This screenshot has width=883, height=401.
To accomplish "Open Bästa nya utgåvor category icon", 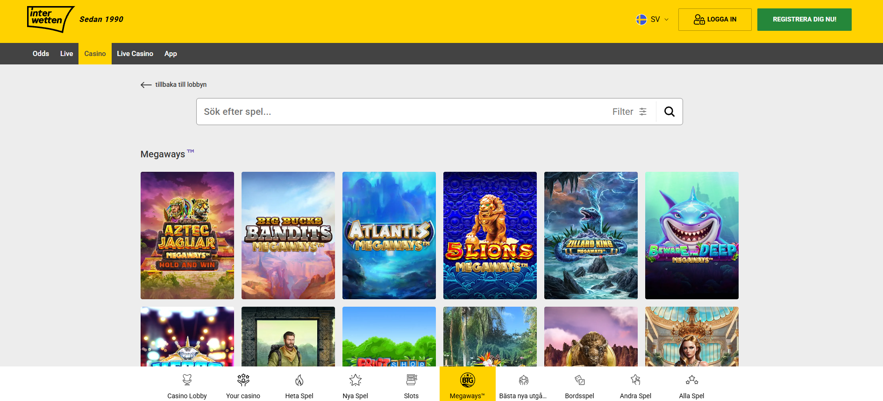I will pyautogui.click(x=523, y=380).
